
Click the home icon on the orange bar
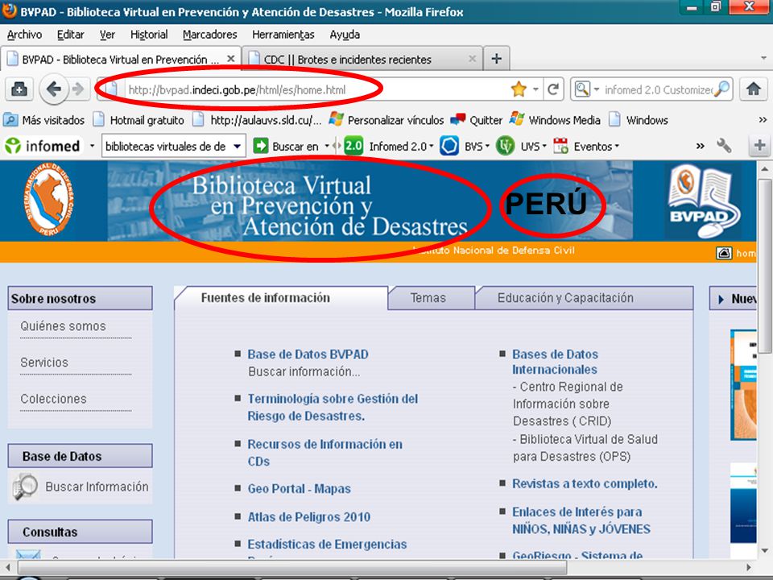point(723,253)
